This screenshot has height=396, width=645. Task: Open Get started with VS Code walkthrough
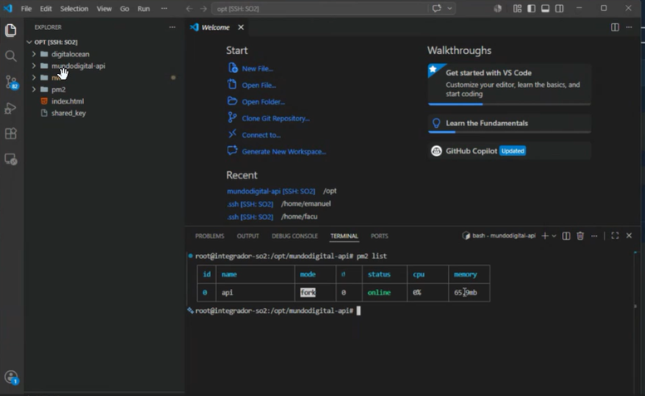(x=510, y=84)
